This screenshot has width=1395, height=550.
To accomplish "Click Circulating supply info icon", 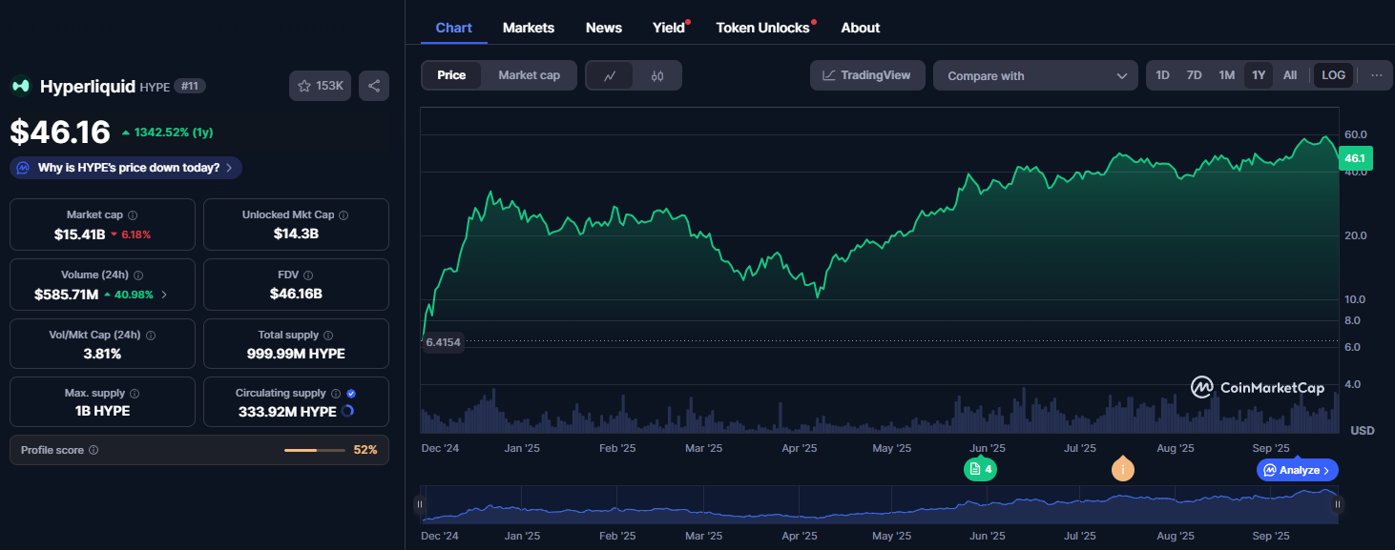I will (x=336, y=394).
